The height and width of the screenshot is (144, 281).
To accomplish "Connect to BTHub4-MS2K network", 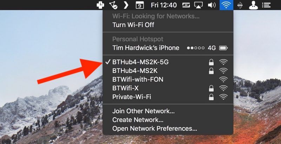I will 168,71.
